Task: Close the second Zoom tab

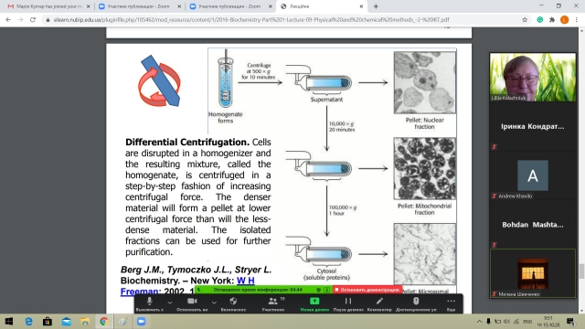Action: click(271, 6)
